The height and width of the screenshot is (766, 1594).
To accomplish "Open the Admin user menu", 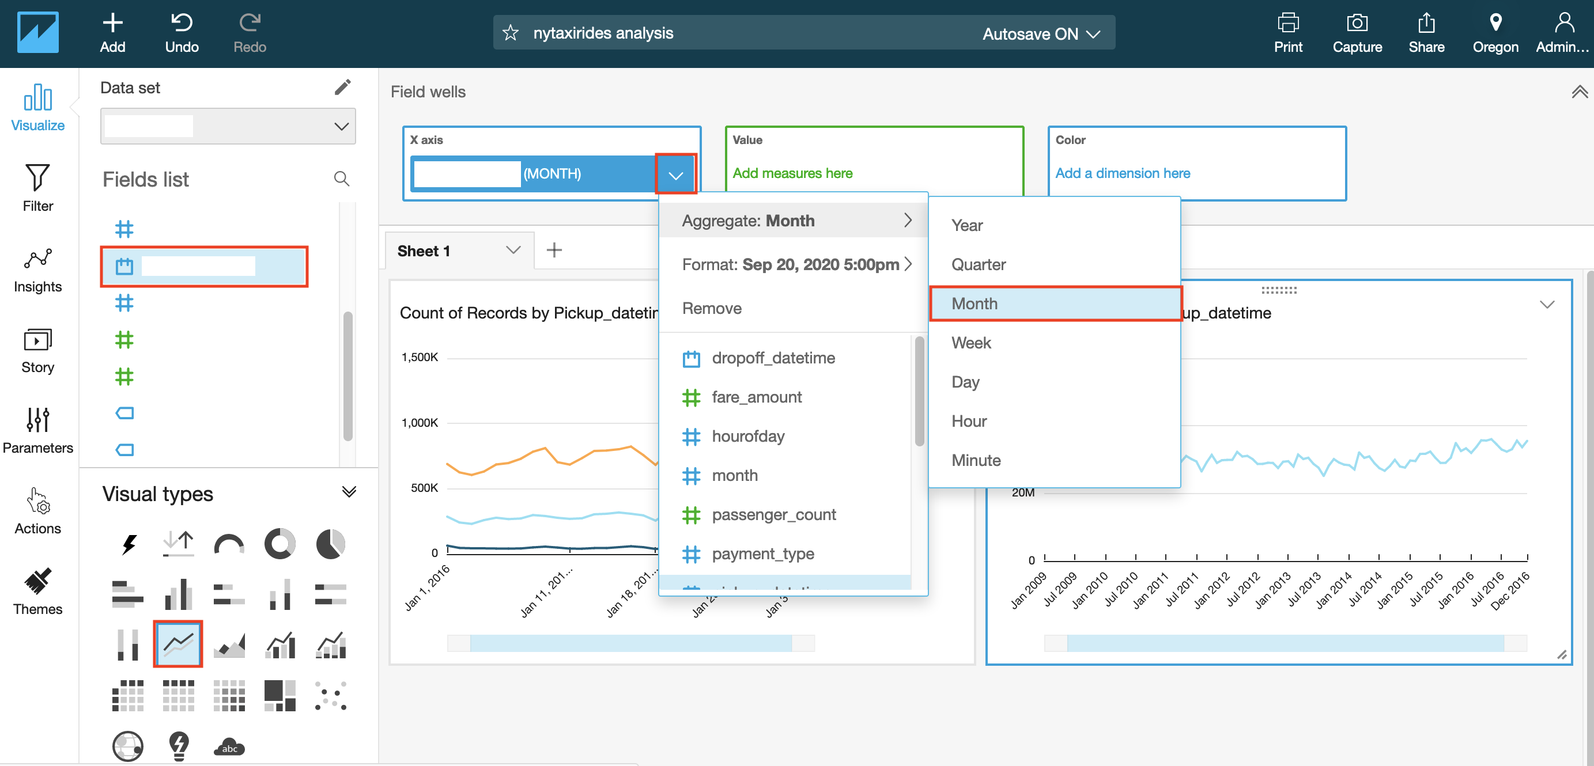I will [x=1562, y=33].
